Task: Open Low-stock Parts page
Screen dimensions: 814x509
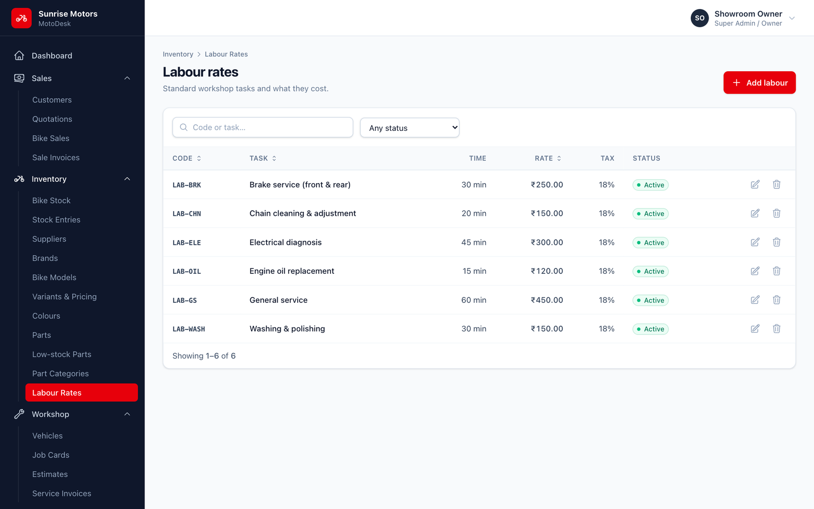Action: click(x=81, y=354)
